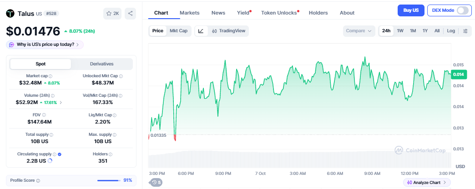Expand the Analyze Chart chevron

tap(445, 182)
